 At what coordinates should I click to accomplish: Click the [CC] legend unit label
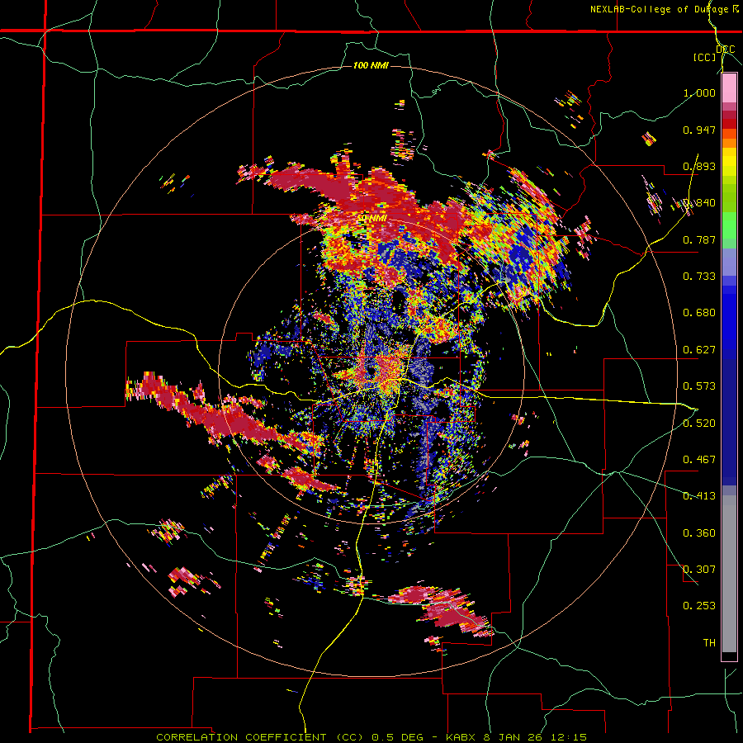click(705, 57)
